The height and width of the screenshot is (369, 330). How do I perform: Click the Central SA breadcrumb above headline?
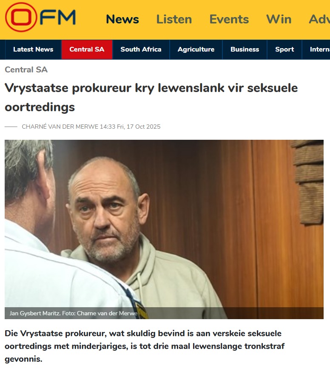[x=26, y=69]
